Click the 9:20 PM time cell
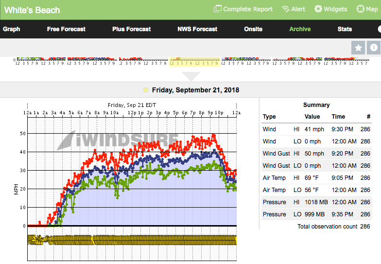Viewport: 381px width, 264px height. click(x=342, y=154)
